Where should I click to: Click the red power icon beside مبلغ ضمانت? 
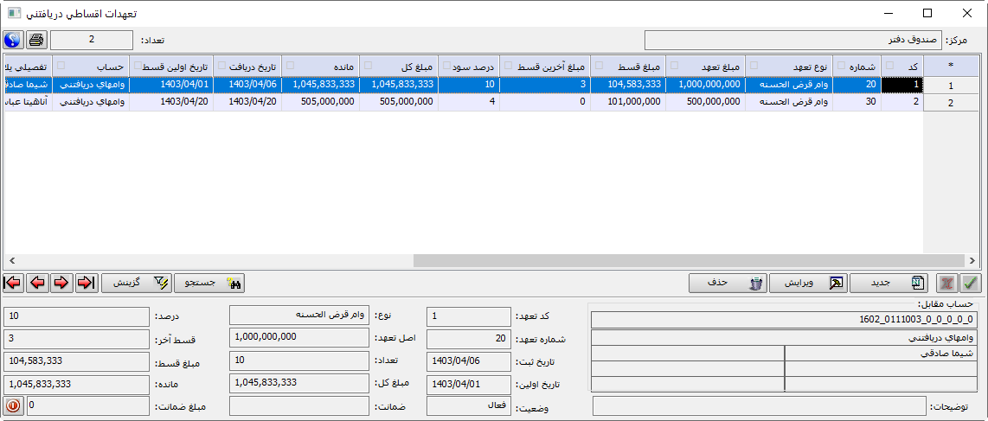[14, 405]
